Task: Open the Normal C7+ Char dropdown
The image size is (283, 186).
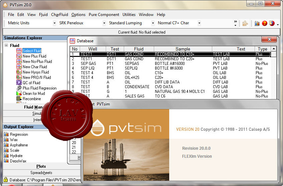Action: [199, 23]
